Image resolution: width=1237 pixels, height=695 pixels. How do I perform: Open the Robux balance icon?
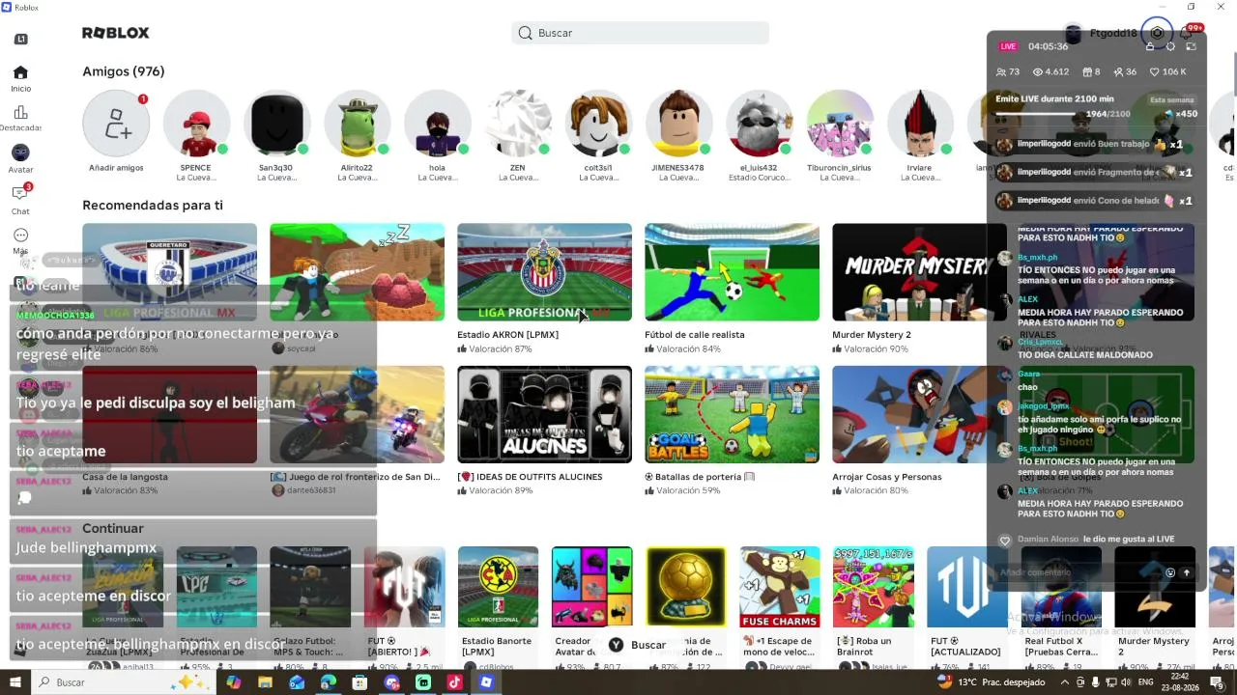click(x=1157, y=33)
